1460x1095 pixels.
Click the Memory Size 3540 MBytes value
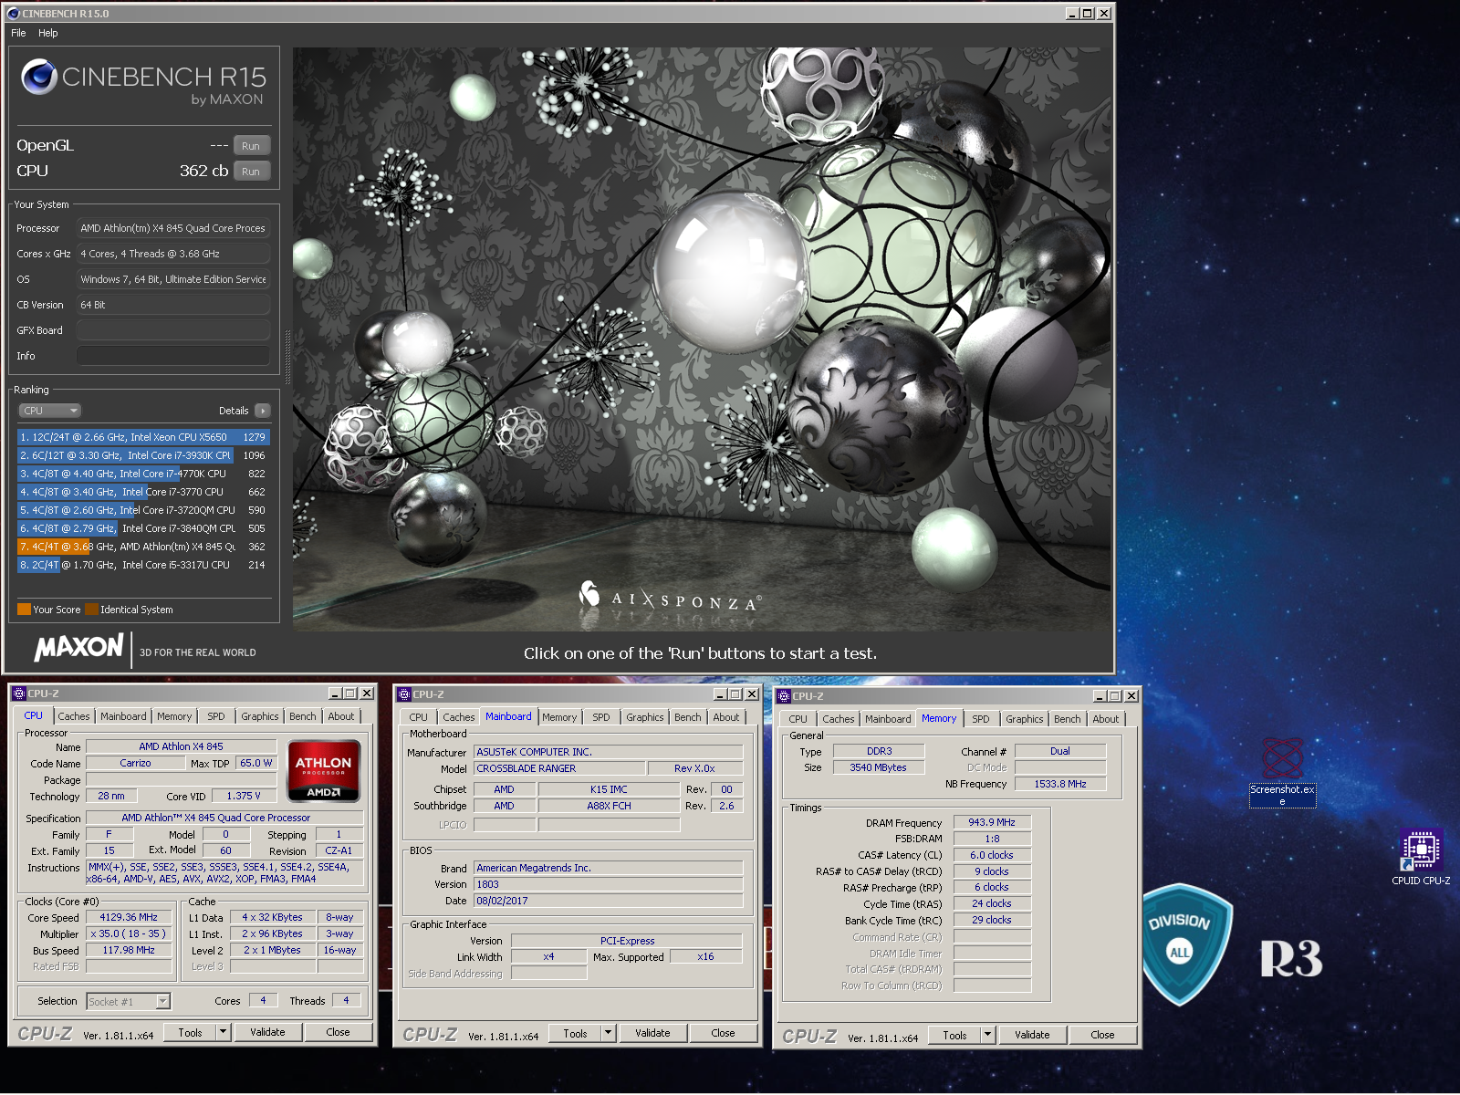click(x=879, y=767)
